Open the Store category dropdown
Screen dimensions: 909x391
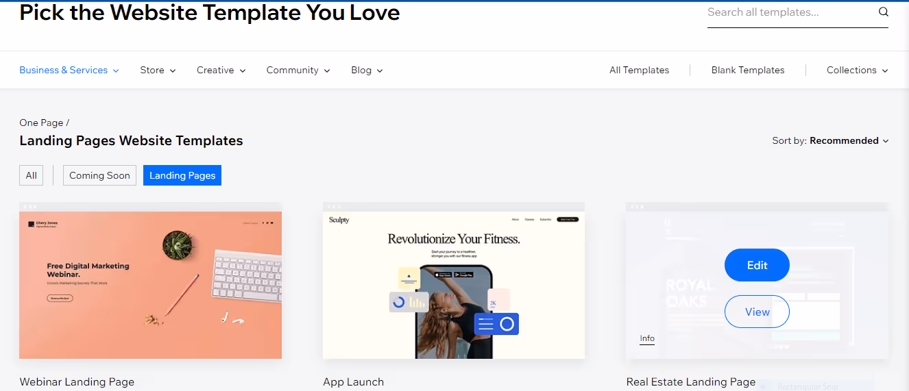pos(158,70)
